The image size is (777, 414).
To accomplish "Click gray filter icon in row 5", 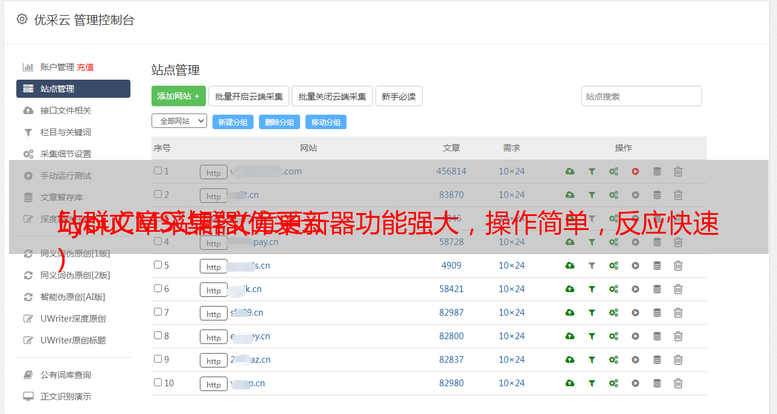I will pyautogui.click(x=592, y=266).
